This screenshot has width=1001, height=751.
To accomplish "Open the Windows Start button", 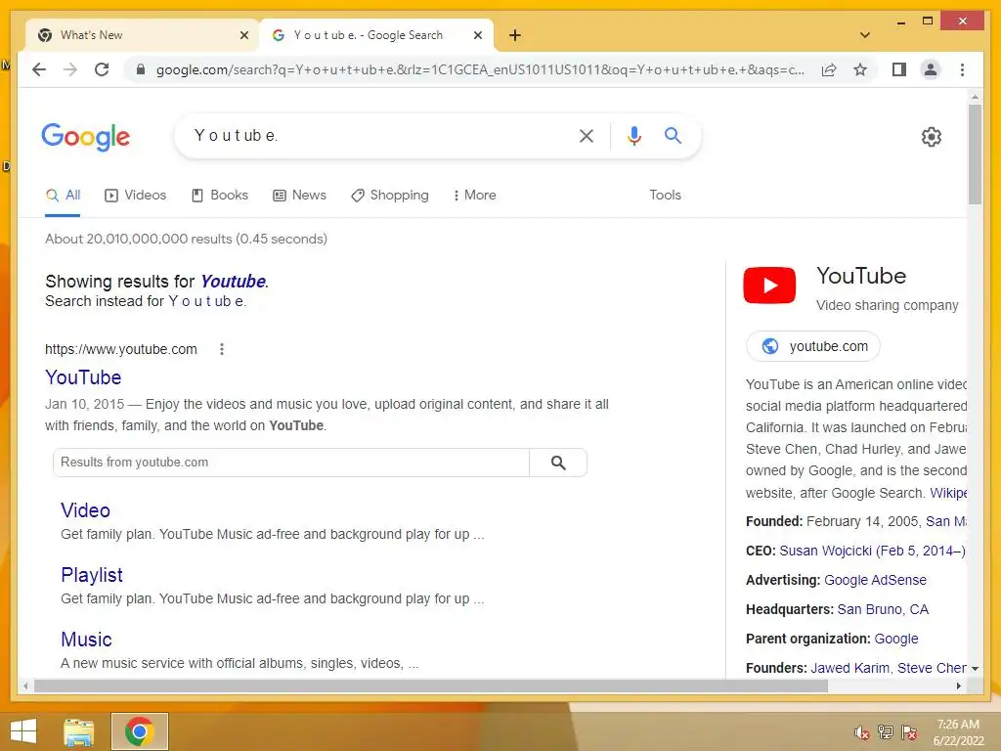I will [x=23, y=731].
